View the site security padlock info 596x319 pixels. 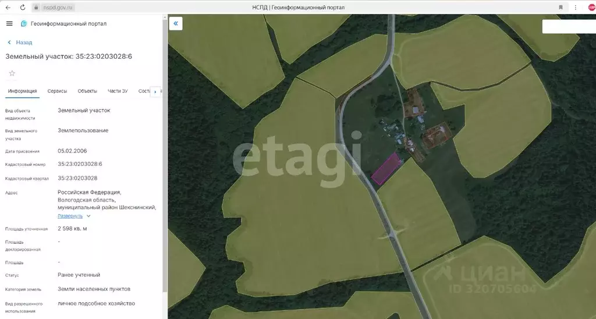(36, 8)
